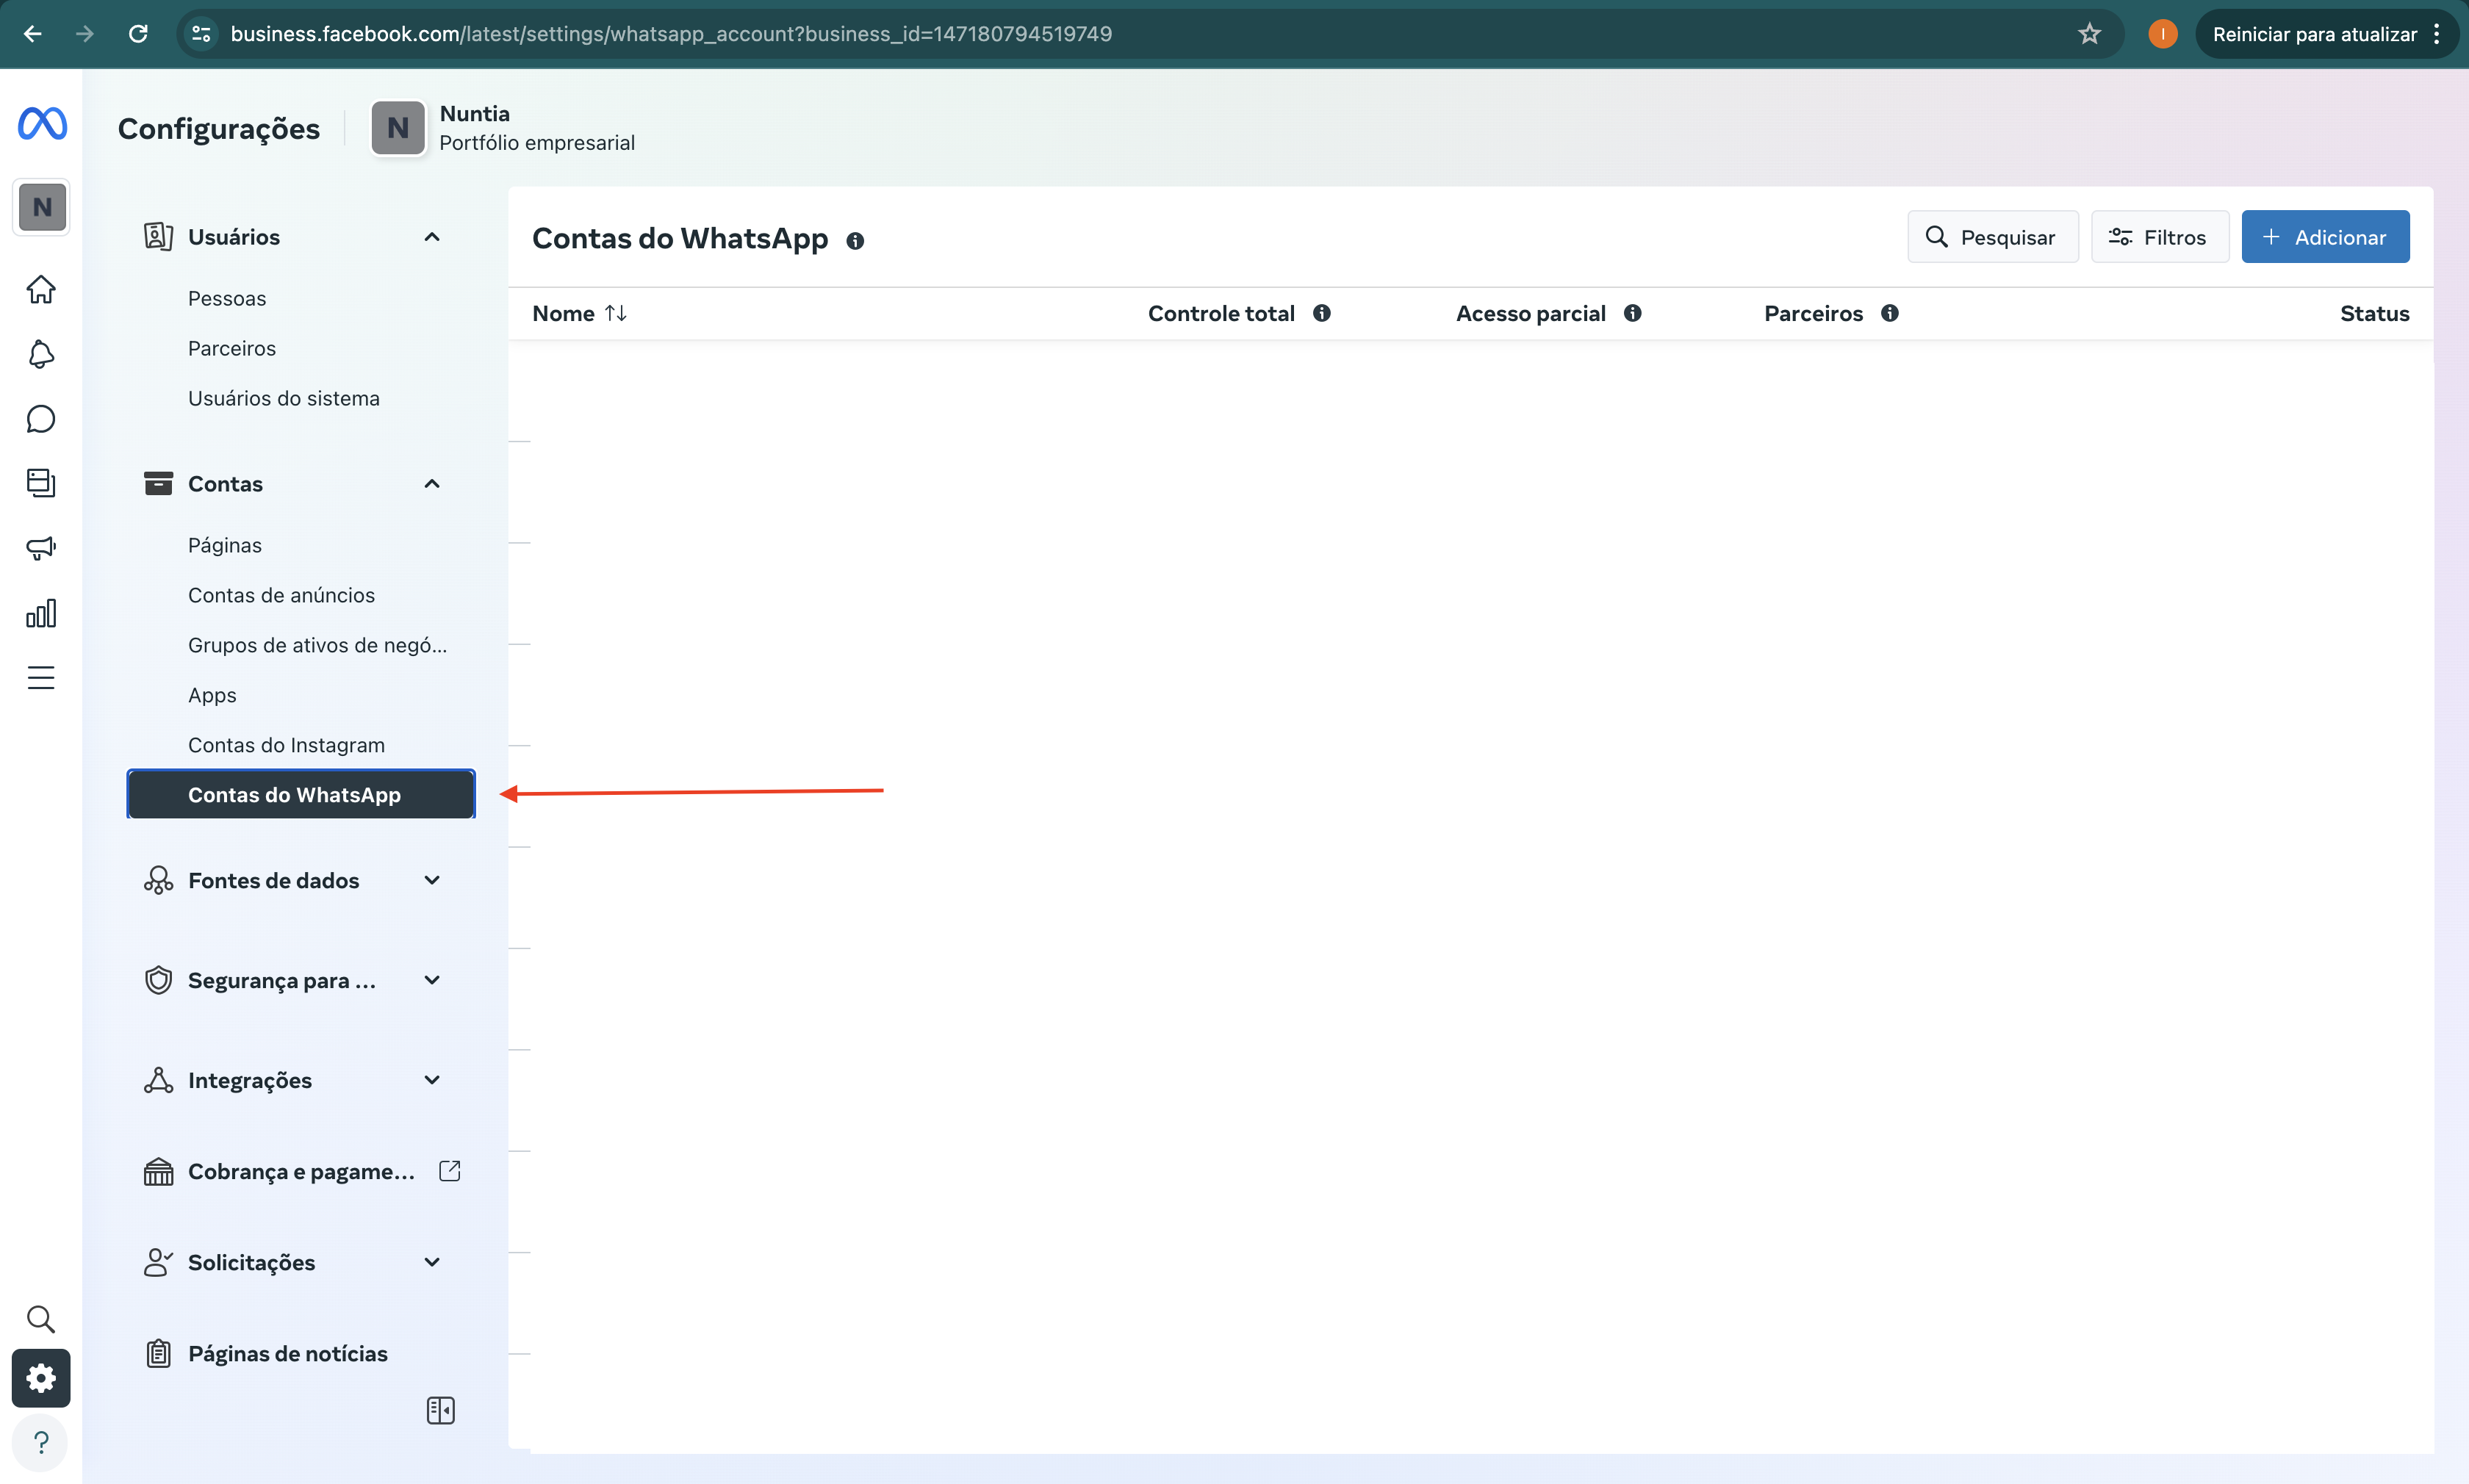
Task: Open Páginas de notícias
Action: click(288, 1353)
